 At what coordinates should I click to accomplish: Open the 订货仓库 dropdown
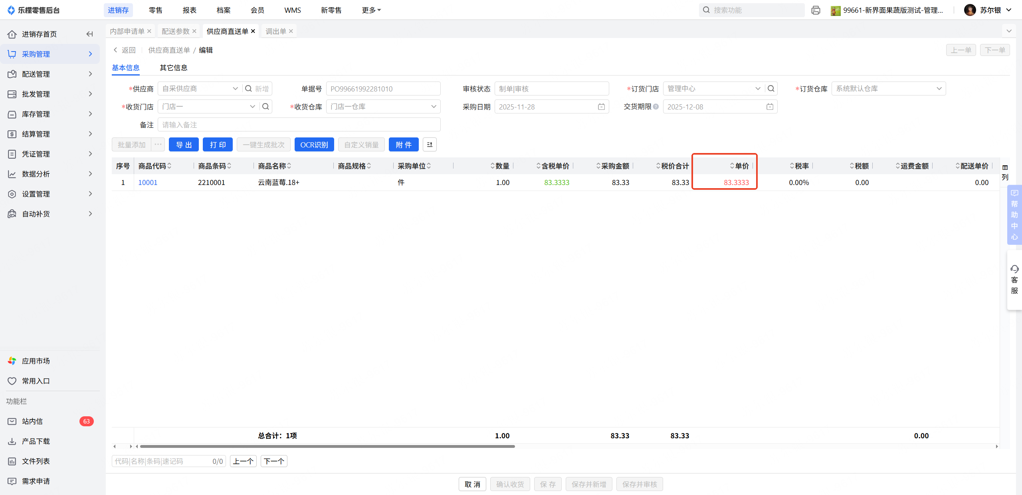click(x=939, y=89)
